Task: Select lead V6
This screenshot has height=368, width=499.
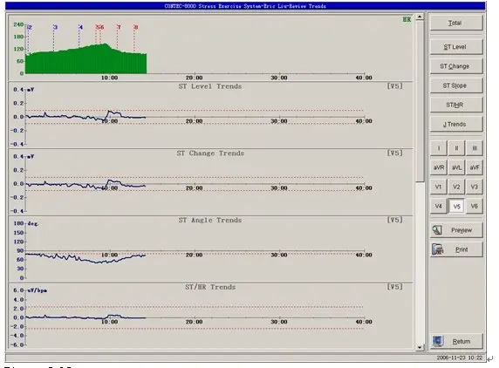Action: pyautogui.click(x=475, y=206)
